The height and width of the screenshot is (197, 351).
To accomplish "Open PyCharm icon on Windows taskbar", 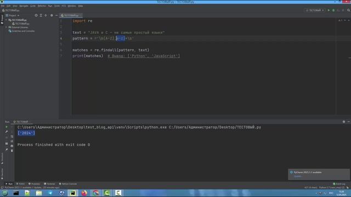I will point(73,193).
